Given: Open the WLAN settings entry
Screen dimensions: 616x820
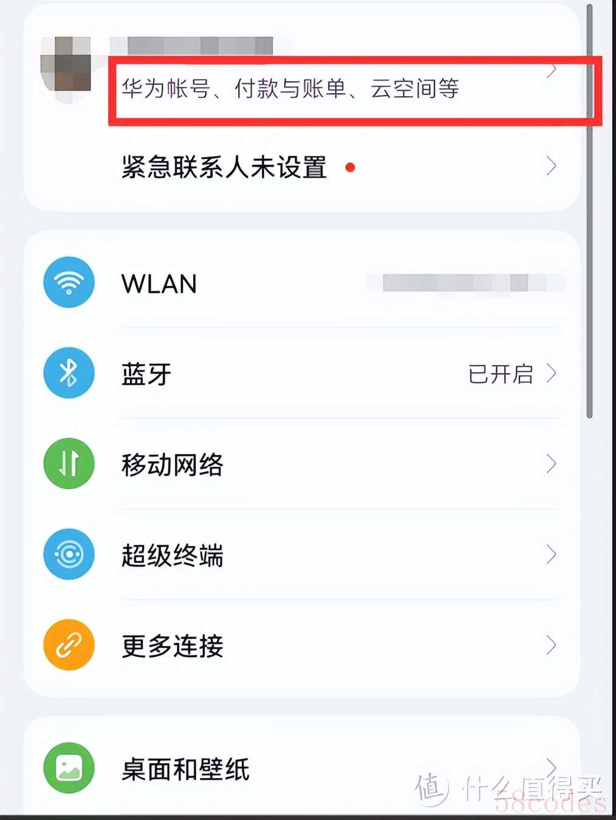Looking at the screenshot, I should 301,283.
